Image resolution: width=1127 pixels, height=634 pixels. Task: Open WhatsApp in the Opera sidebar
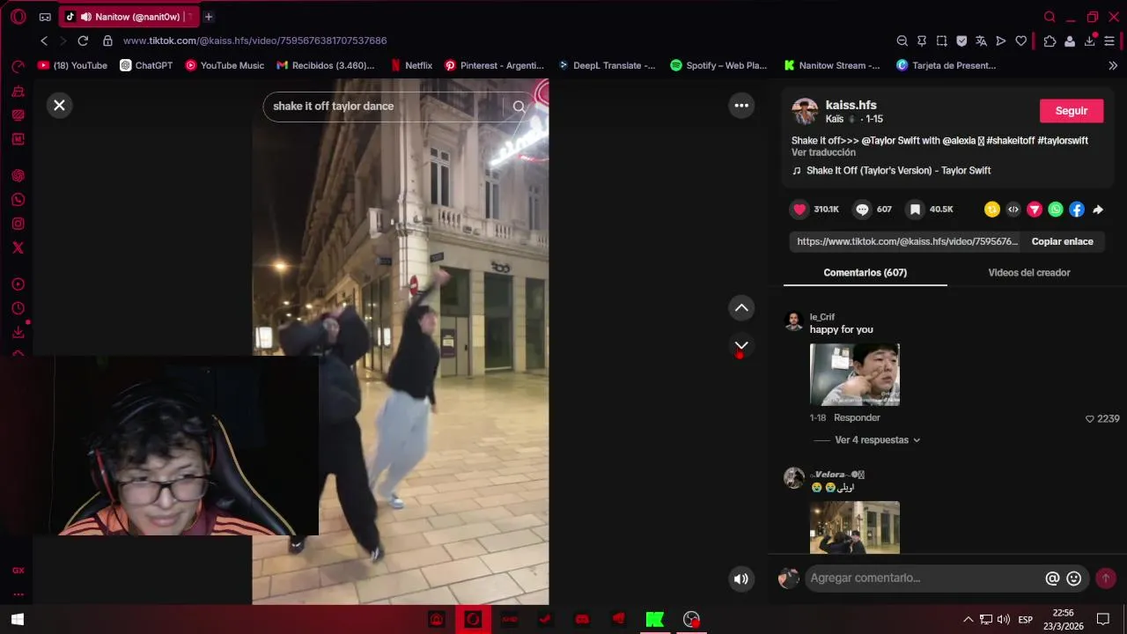pos(18,200)
